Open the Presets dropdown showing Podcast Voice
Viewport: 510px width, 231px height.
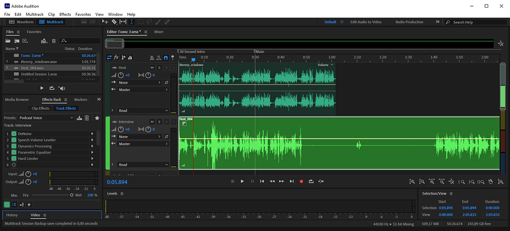[46, 118]
